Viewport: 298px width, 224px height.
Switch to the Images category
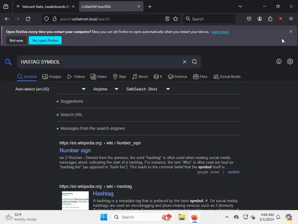coord(52,77)
